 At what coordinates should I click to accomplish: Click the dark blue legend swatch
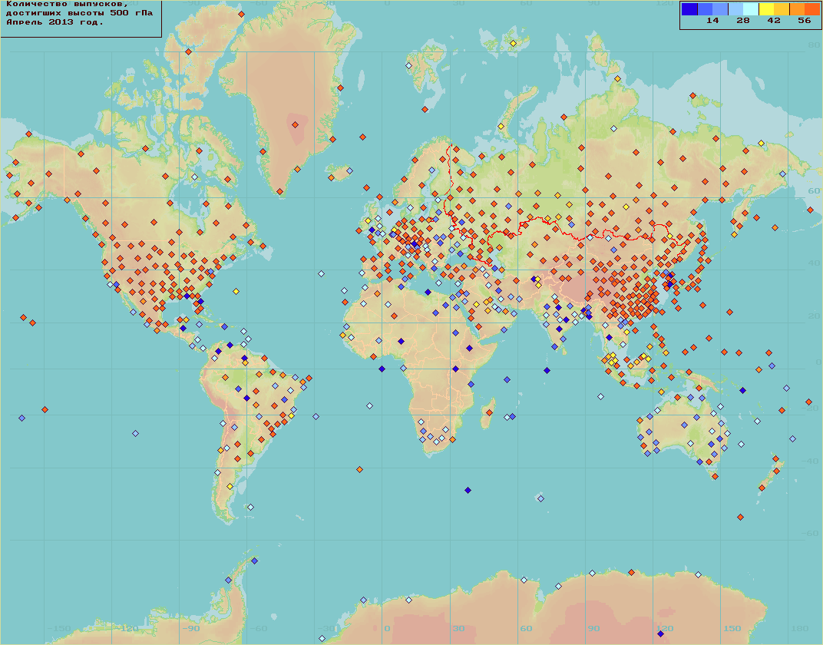coord(689,9)
